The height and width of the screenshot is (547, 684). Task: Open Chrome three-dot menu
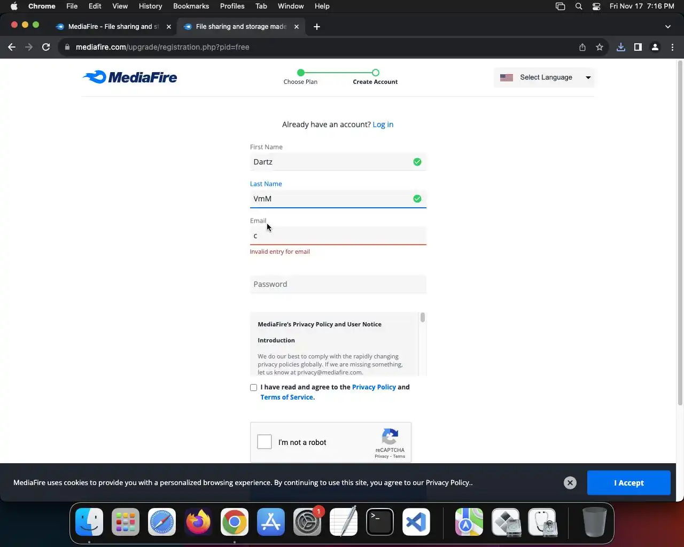pos(672,47)
